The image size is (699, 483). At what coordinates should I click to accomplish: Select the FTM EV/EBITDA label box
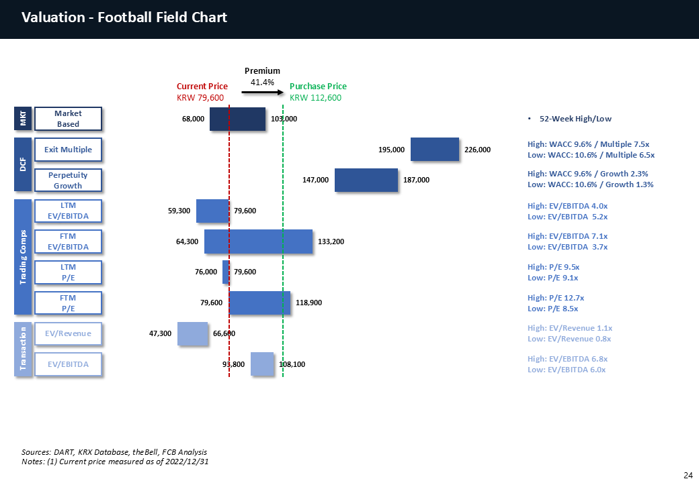pos(68,241)
